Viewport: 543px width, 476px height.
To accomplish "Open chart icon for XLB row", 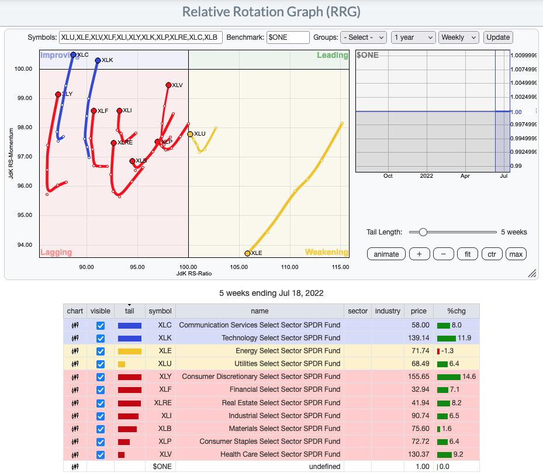I will 75,429.
